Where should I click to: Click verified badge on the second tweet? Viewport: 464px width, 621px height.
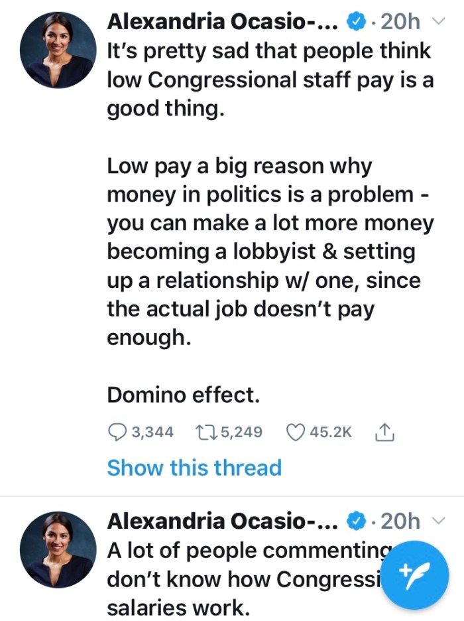[x=356, y=521]
